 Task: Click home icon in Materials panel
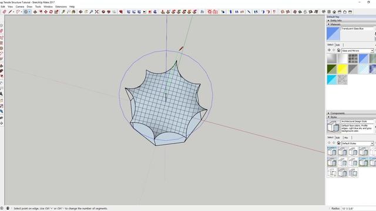(338, 50)
